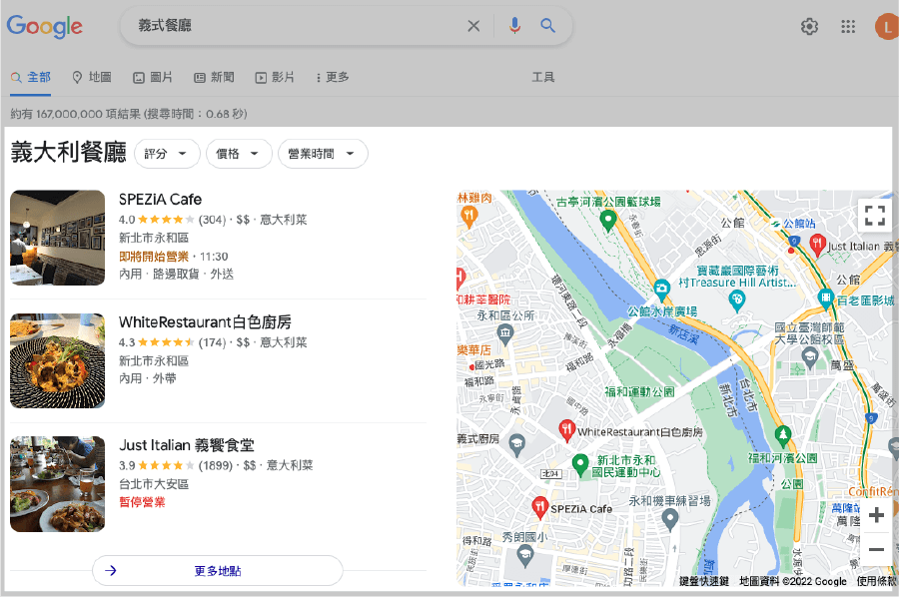Open 鍵盤快速鍵 map link
Viewport: 899px width, 597px height.
pos(703,581)
